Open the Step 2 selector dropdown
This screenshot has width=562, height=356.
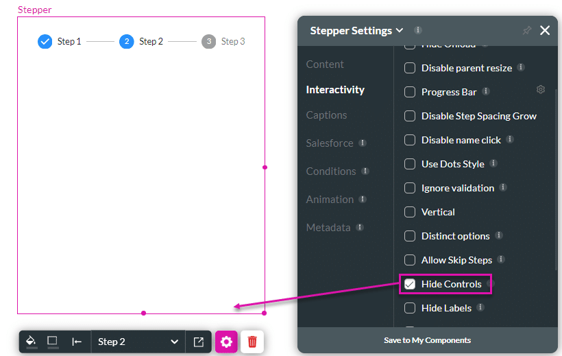point(138,342)
